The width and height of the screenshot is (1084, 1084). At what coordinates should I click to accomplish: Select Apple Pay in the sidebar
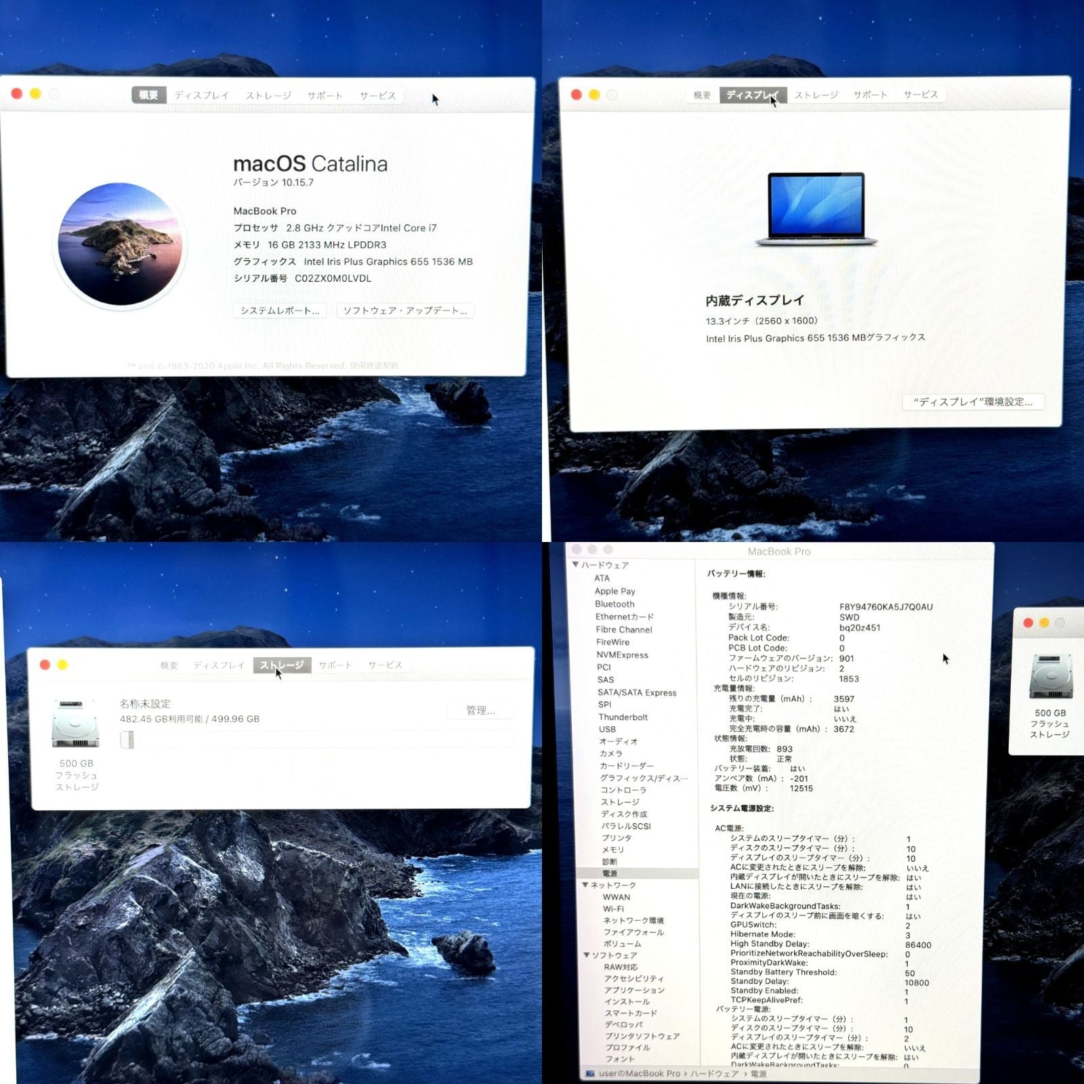615,591
